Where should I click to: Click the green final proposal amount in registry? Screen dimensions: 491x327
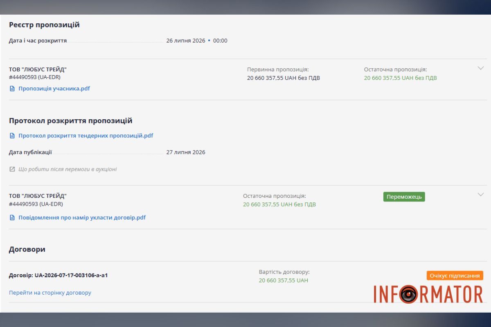tap(401, 78)
